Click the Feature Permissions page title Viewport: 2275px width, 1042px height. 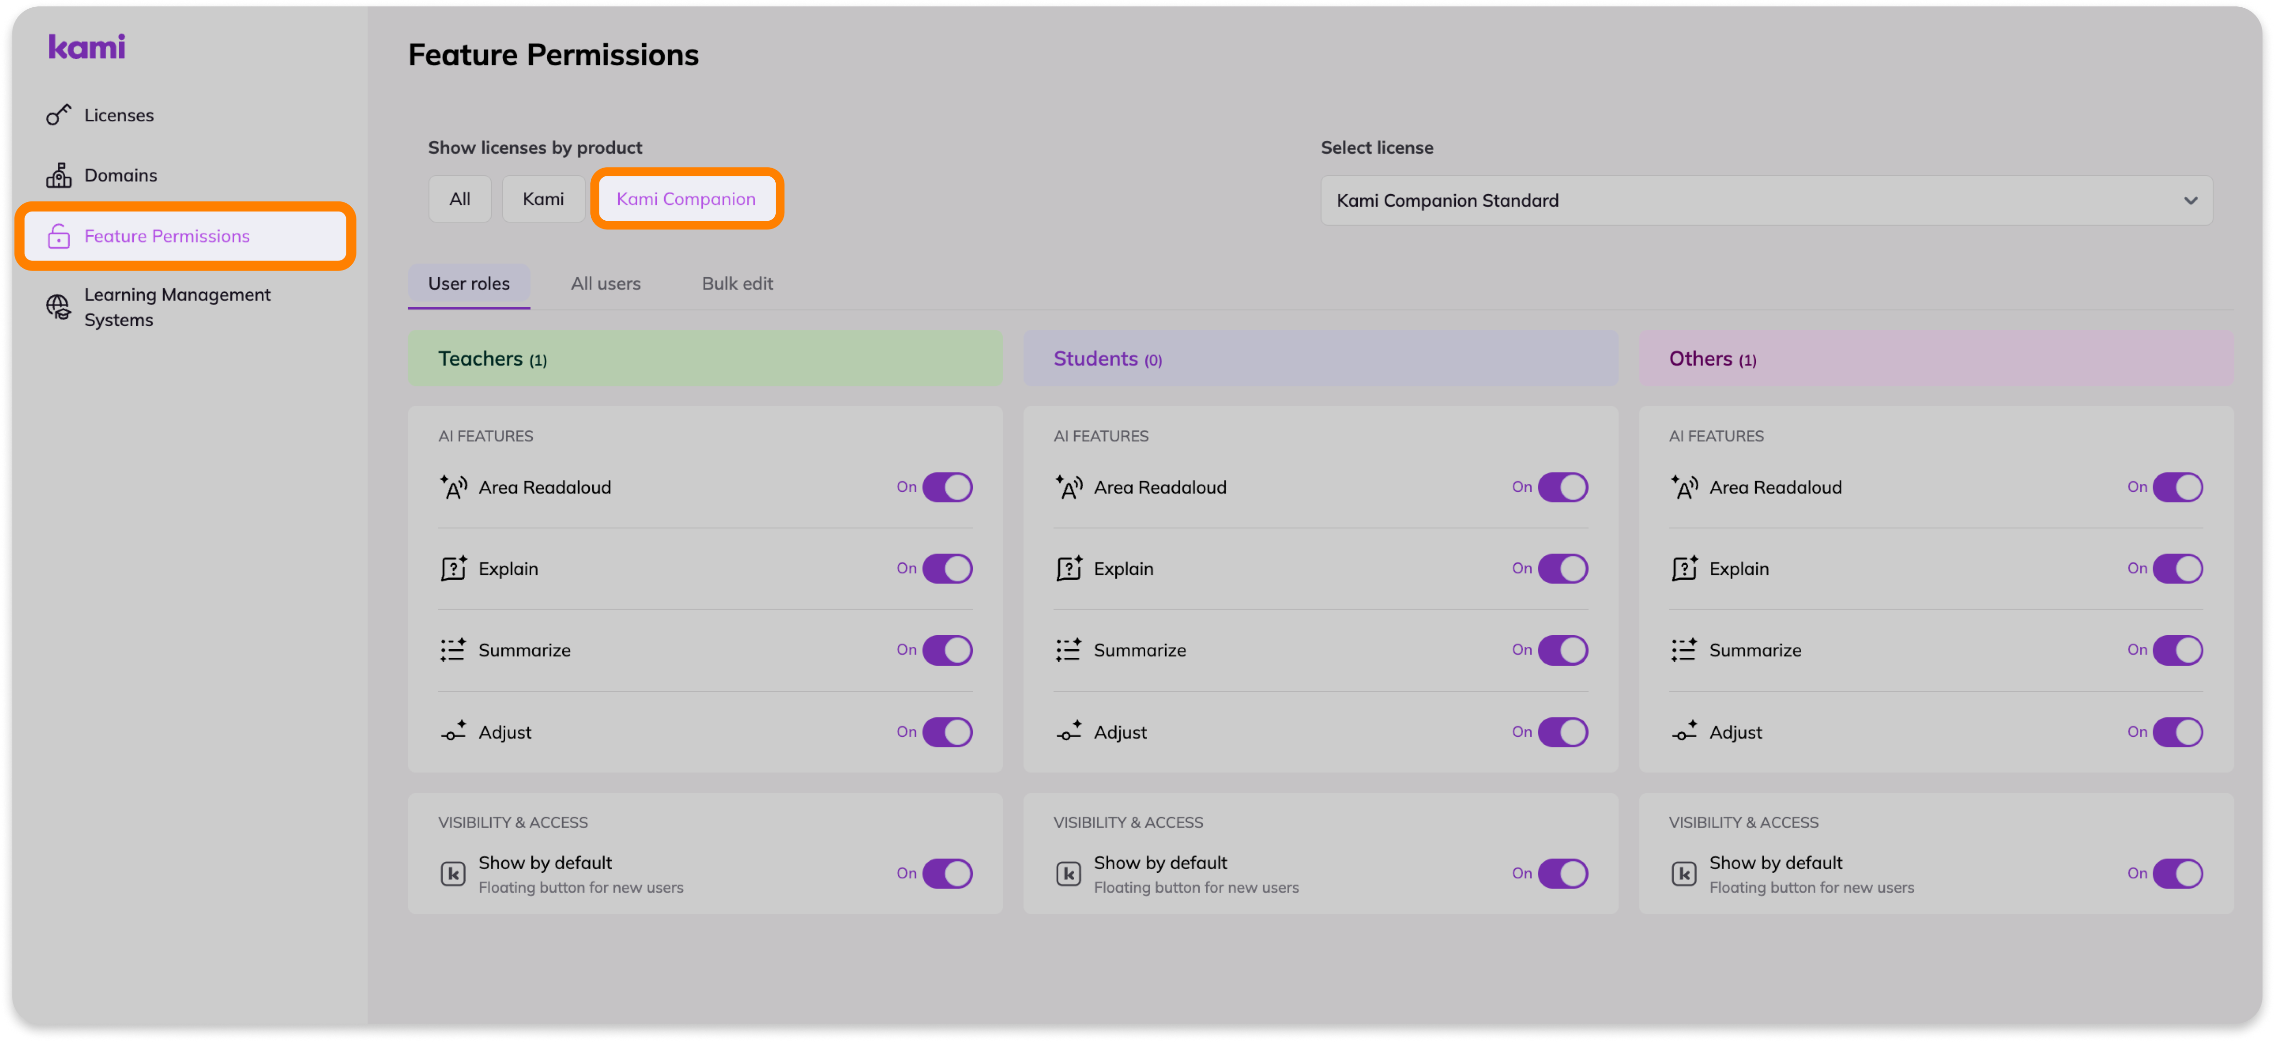553,55
